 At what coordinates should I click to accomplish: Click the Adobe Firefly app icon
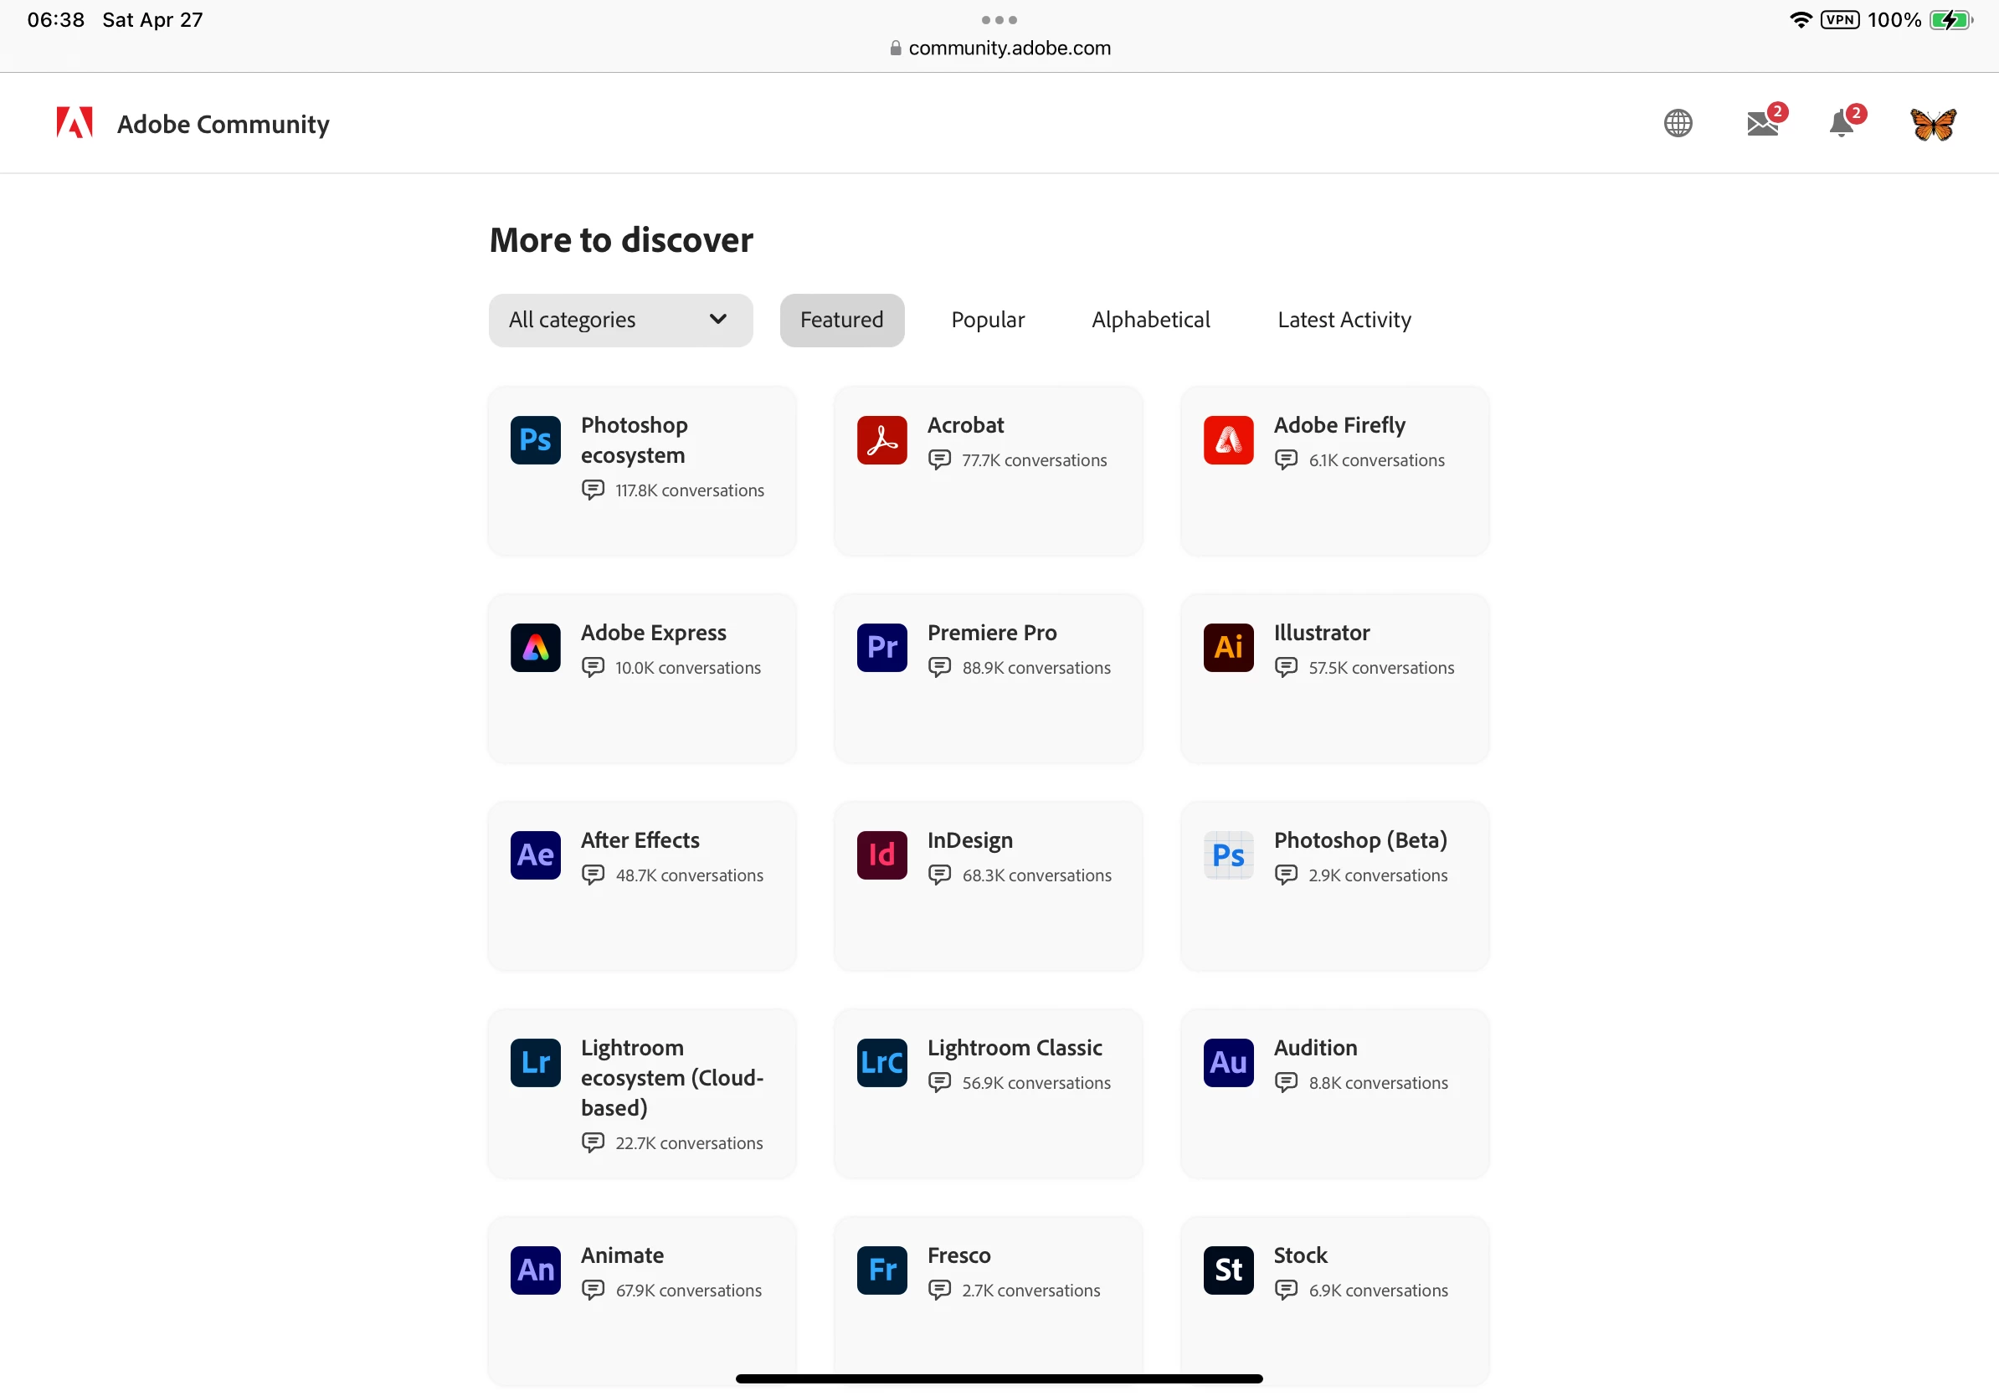[x=1227, y=440]
